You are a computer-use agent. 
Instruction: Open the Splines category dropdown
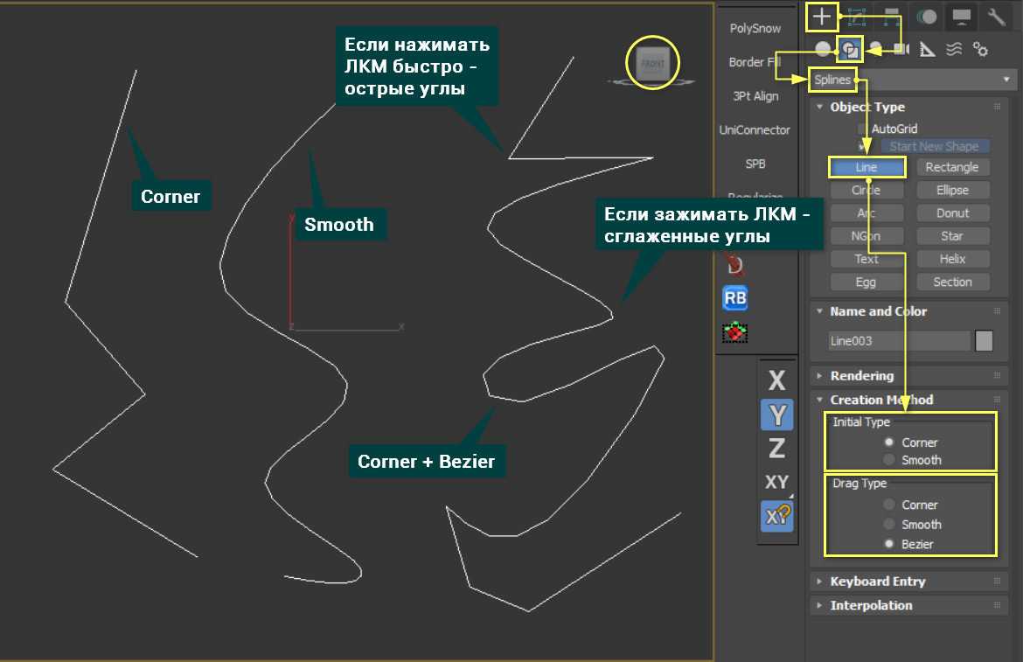coord(914,80)
